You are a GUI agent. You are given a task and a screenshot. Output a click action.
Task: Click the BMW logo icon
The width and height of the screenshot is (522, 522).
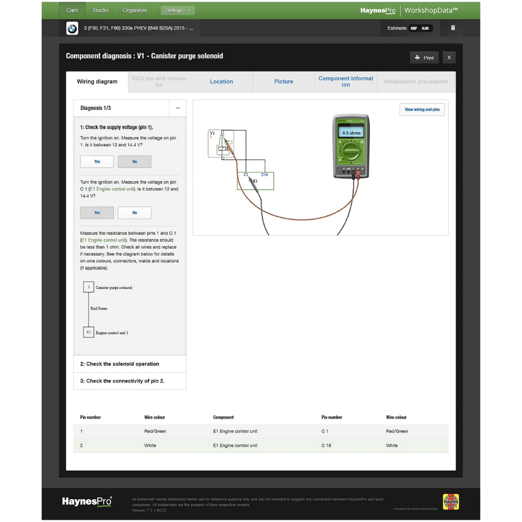click(x=72, y=29)
